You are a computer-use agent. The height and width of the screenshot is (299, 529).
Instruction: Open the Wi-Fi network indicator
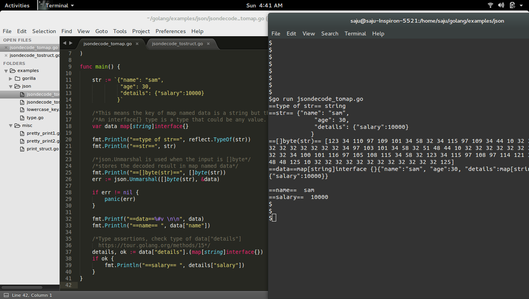[x=490, y=5]
